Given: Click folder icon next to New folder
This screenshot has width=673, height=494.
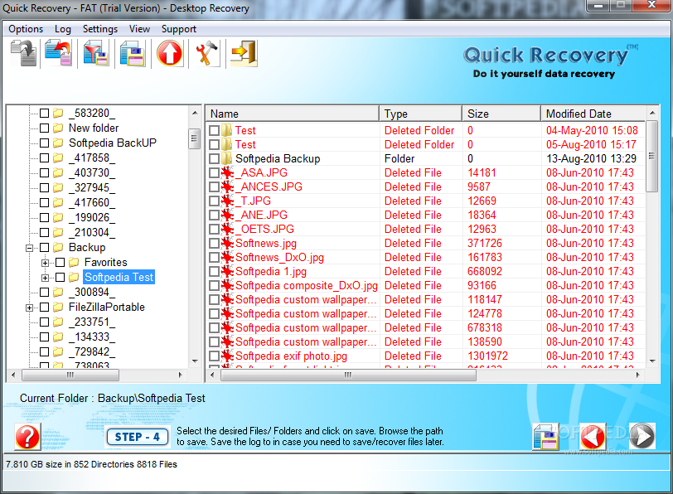Looking at the screenshot, I should coord(58,128).
